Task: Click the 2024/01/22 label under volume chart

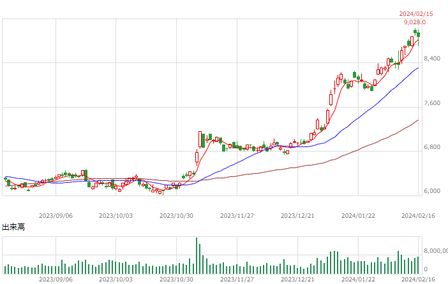Action: coord(358,279)
